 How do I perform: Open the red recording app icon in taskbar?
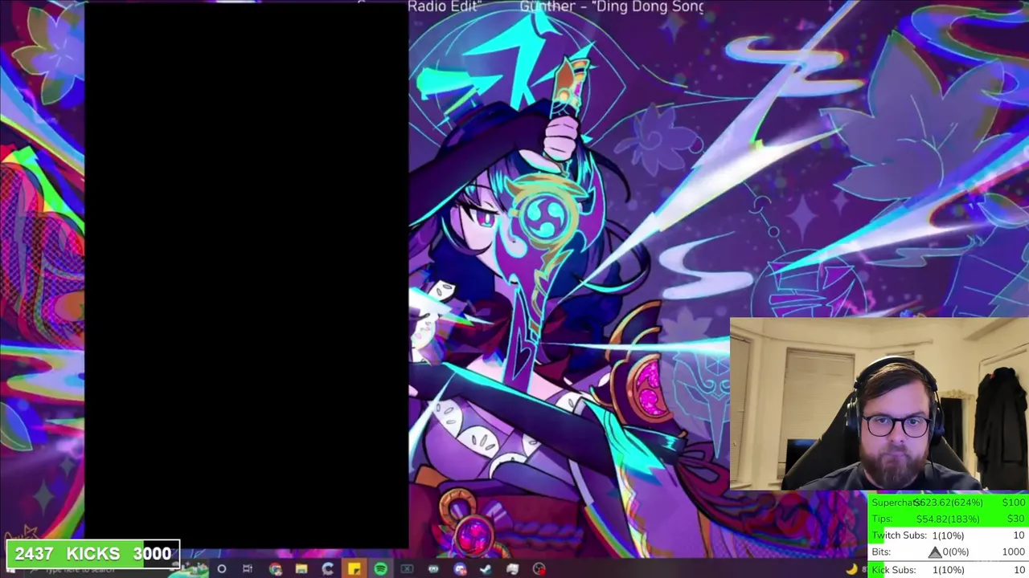click(x=539, y=569)
